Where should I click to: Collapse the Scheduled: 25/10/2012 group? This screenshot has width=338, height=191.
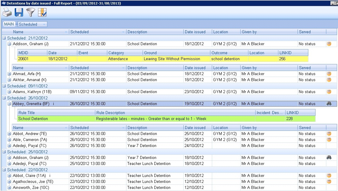(4, 151)
